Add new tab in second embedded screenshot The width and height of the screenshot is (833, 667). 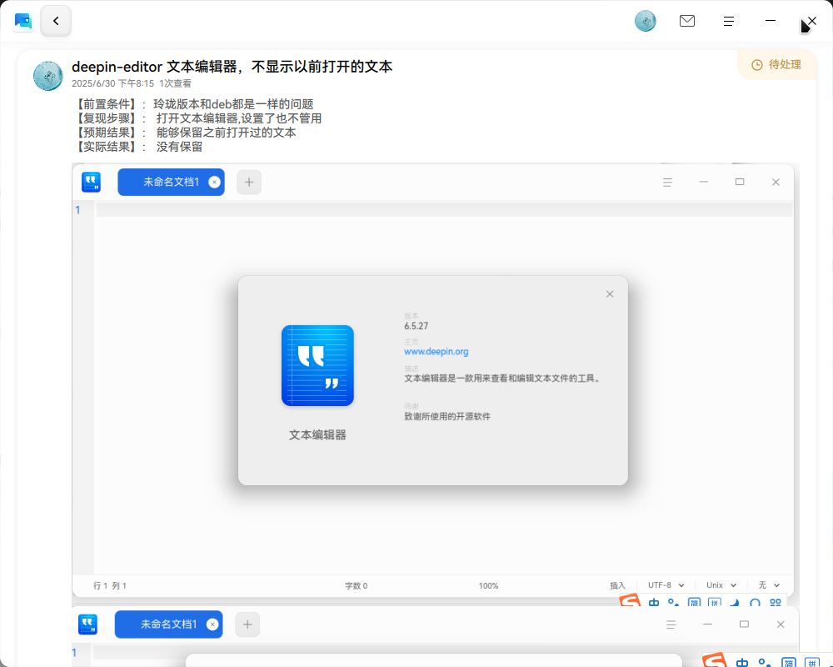pyautogui.click(x=247, y=624)
